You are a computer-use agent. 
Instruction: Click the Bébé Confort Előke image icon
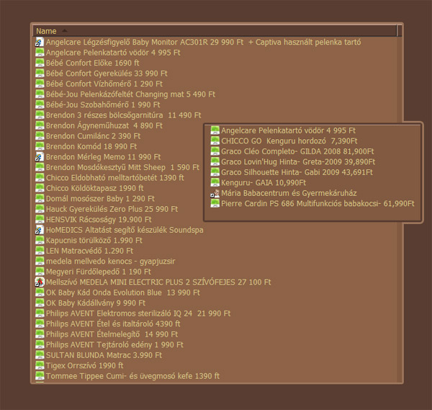click(40, 63)
